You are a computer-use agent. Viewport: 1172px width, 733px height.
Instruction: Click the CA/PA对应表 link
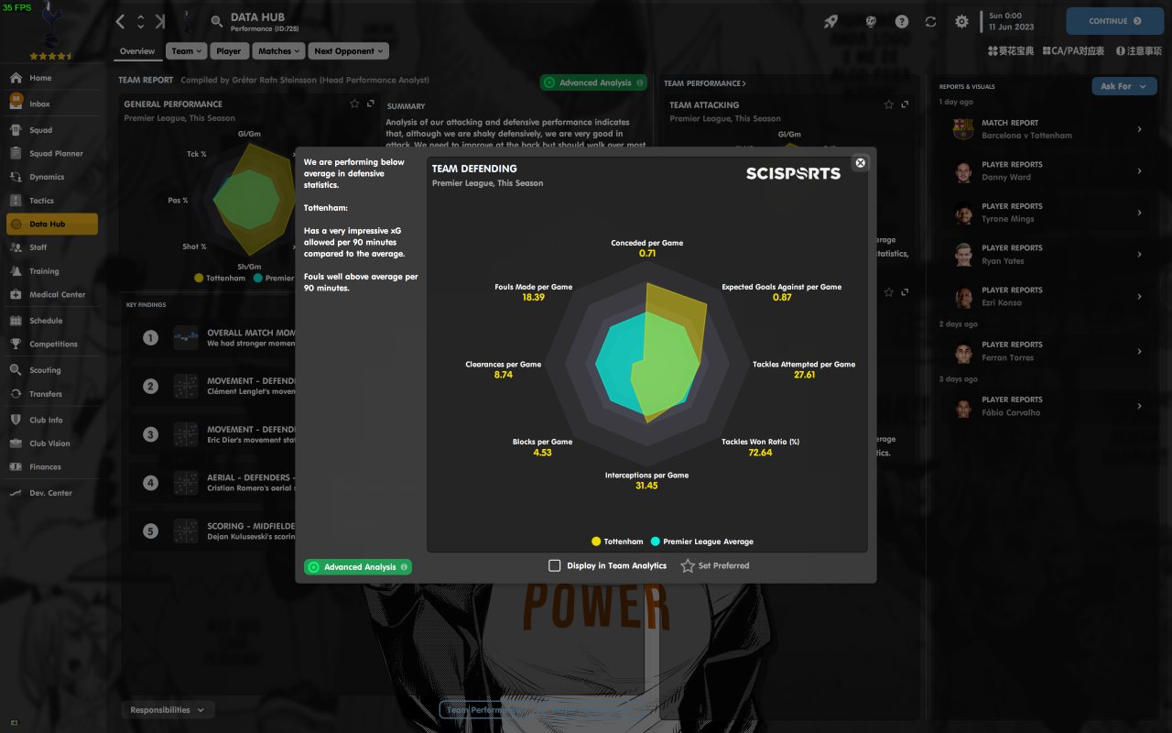point(1072,51)
